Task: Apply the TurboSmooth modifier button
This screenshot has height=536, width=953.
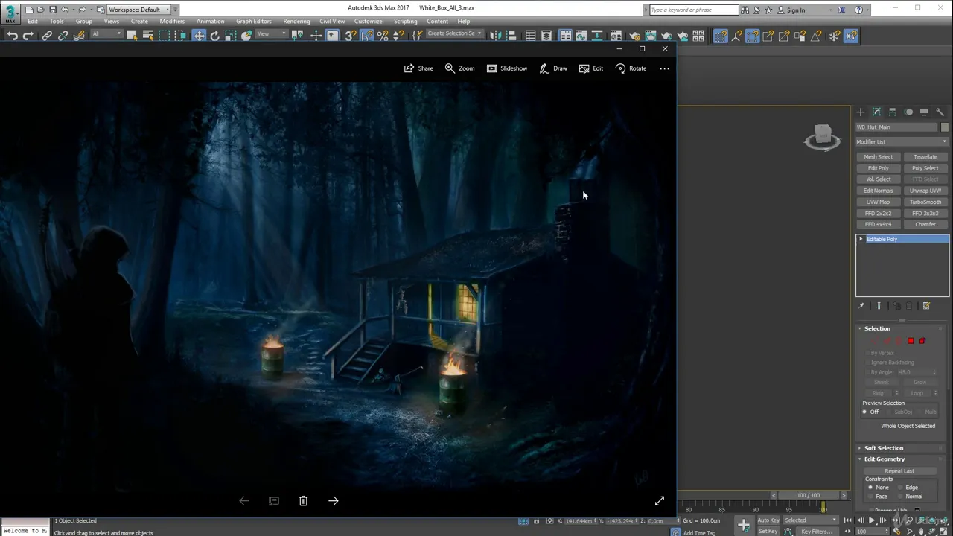Action: click(925, 202)
